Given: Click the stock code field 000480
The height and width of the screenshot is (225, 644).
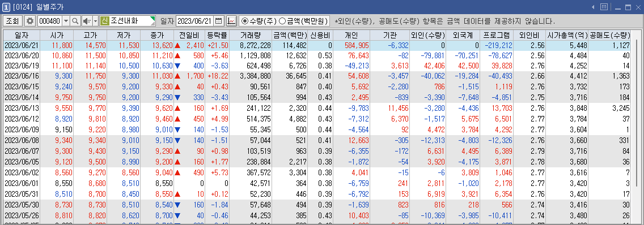Looking at the screenshot, I should (x=49, y=21).
